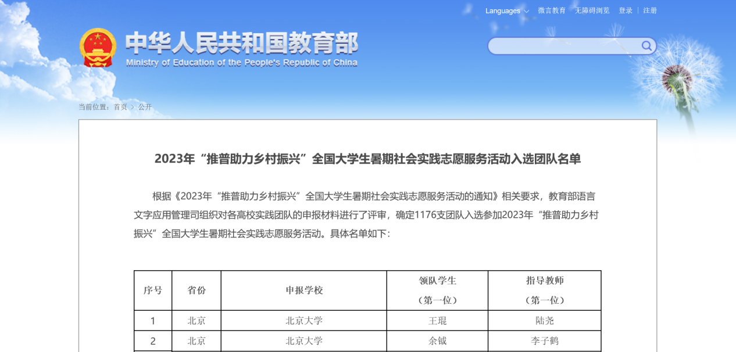Click the search magnifier icon
The image size is (736, 352).
point(646,46)
